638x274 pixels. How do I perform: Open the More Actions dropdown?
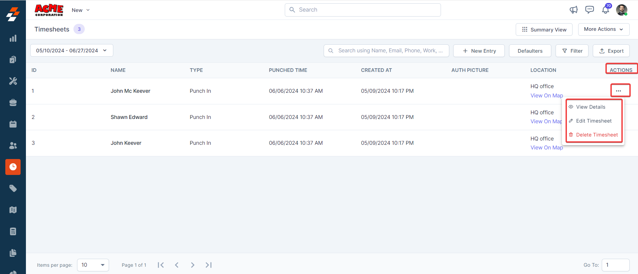(603, 29)
